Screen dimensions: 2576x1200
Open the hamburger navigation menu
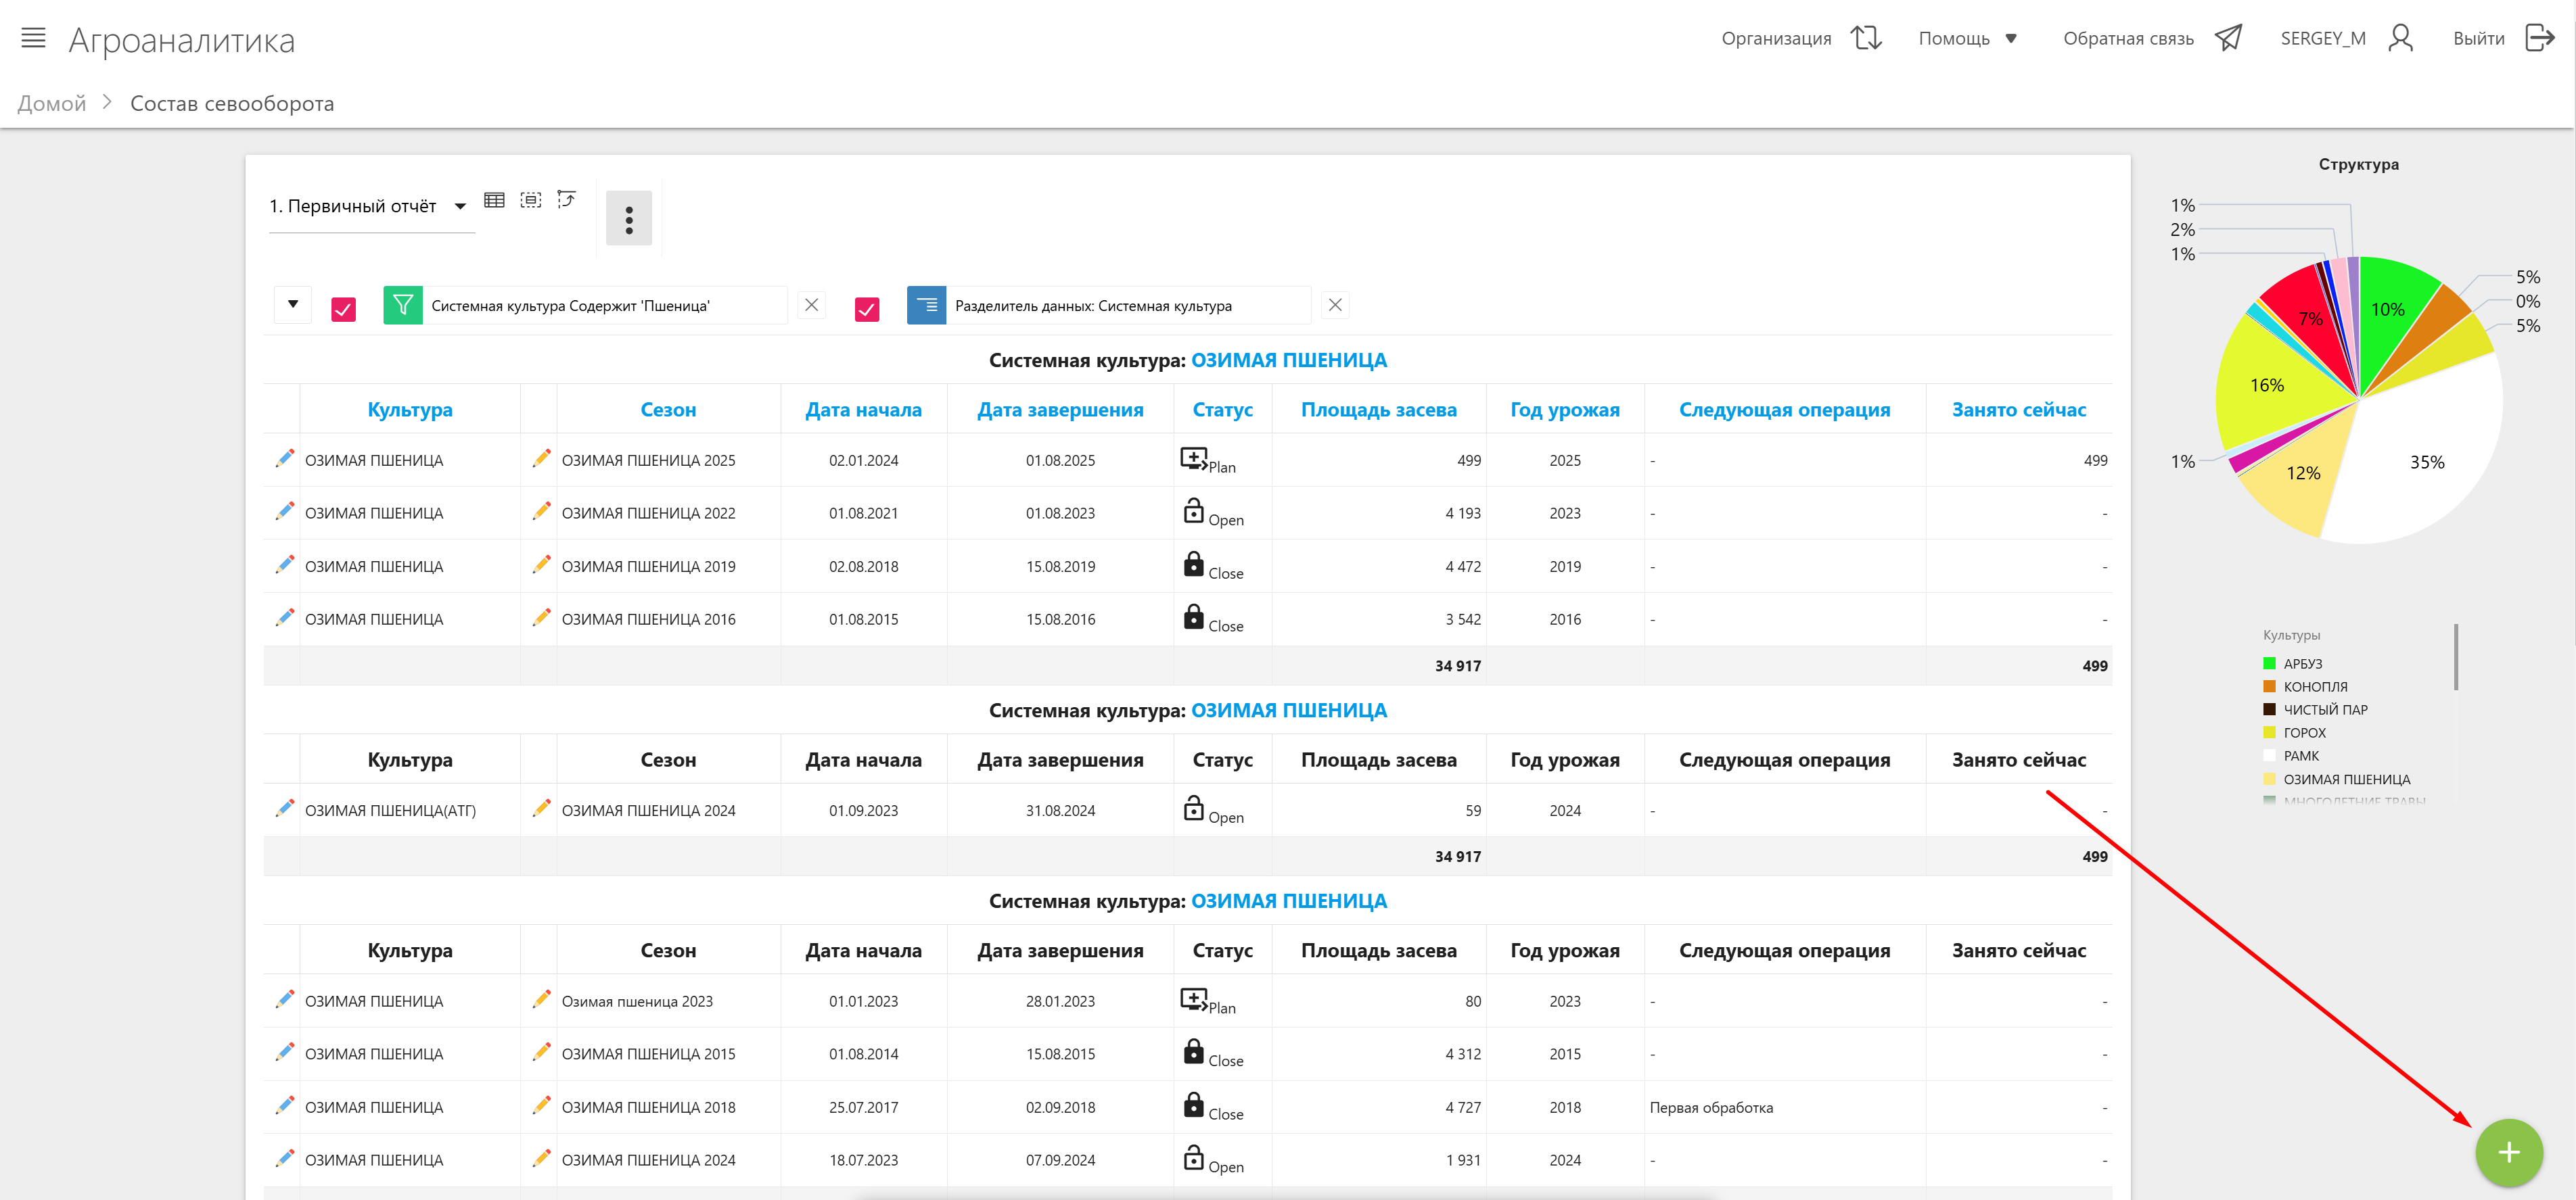(x=33, y=38)
